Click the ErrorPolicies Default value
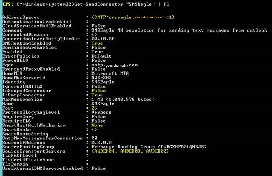 [101, 56]
